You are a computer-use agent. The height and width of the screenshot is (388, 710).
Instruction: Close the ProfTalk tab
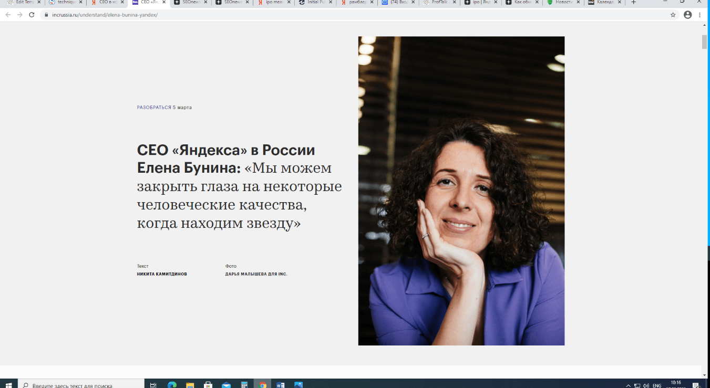tap(455, 3)
